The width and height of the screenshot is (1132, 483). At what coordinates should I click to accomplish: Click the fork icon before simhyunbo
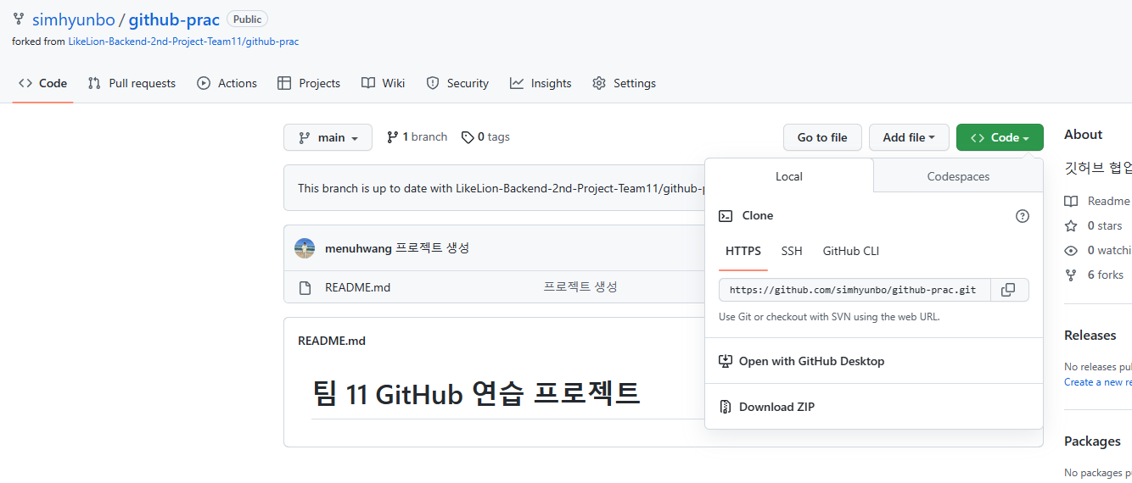(x=19, y=19)
